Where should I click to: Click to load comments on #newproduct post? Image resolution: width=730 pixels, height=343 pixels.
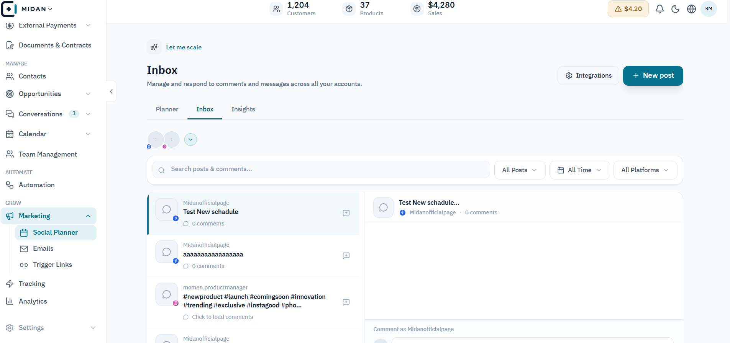(x=222, y=317)
